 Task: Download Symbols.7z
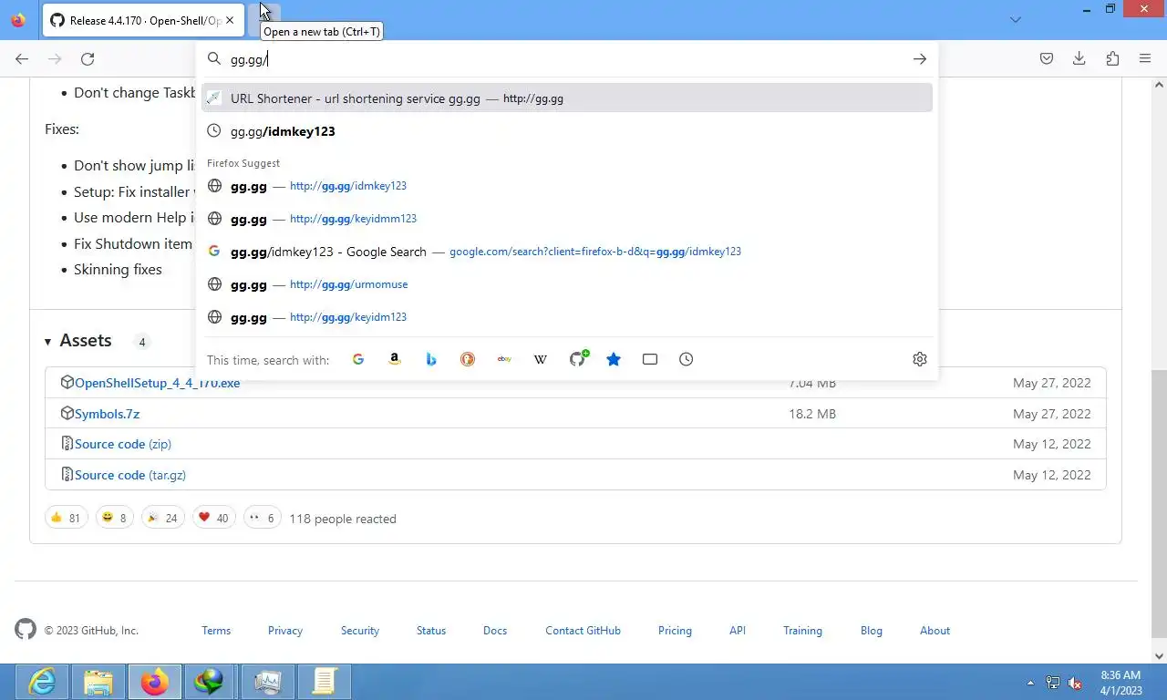coord(108,414)
